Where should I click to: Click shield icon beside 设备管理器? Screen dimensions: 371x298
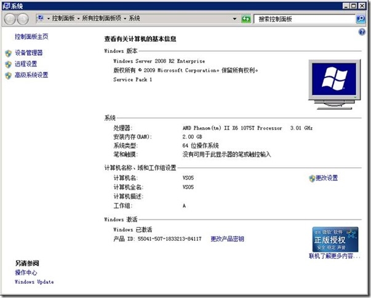[8, 53]
